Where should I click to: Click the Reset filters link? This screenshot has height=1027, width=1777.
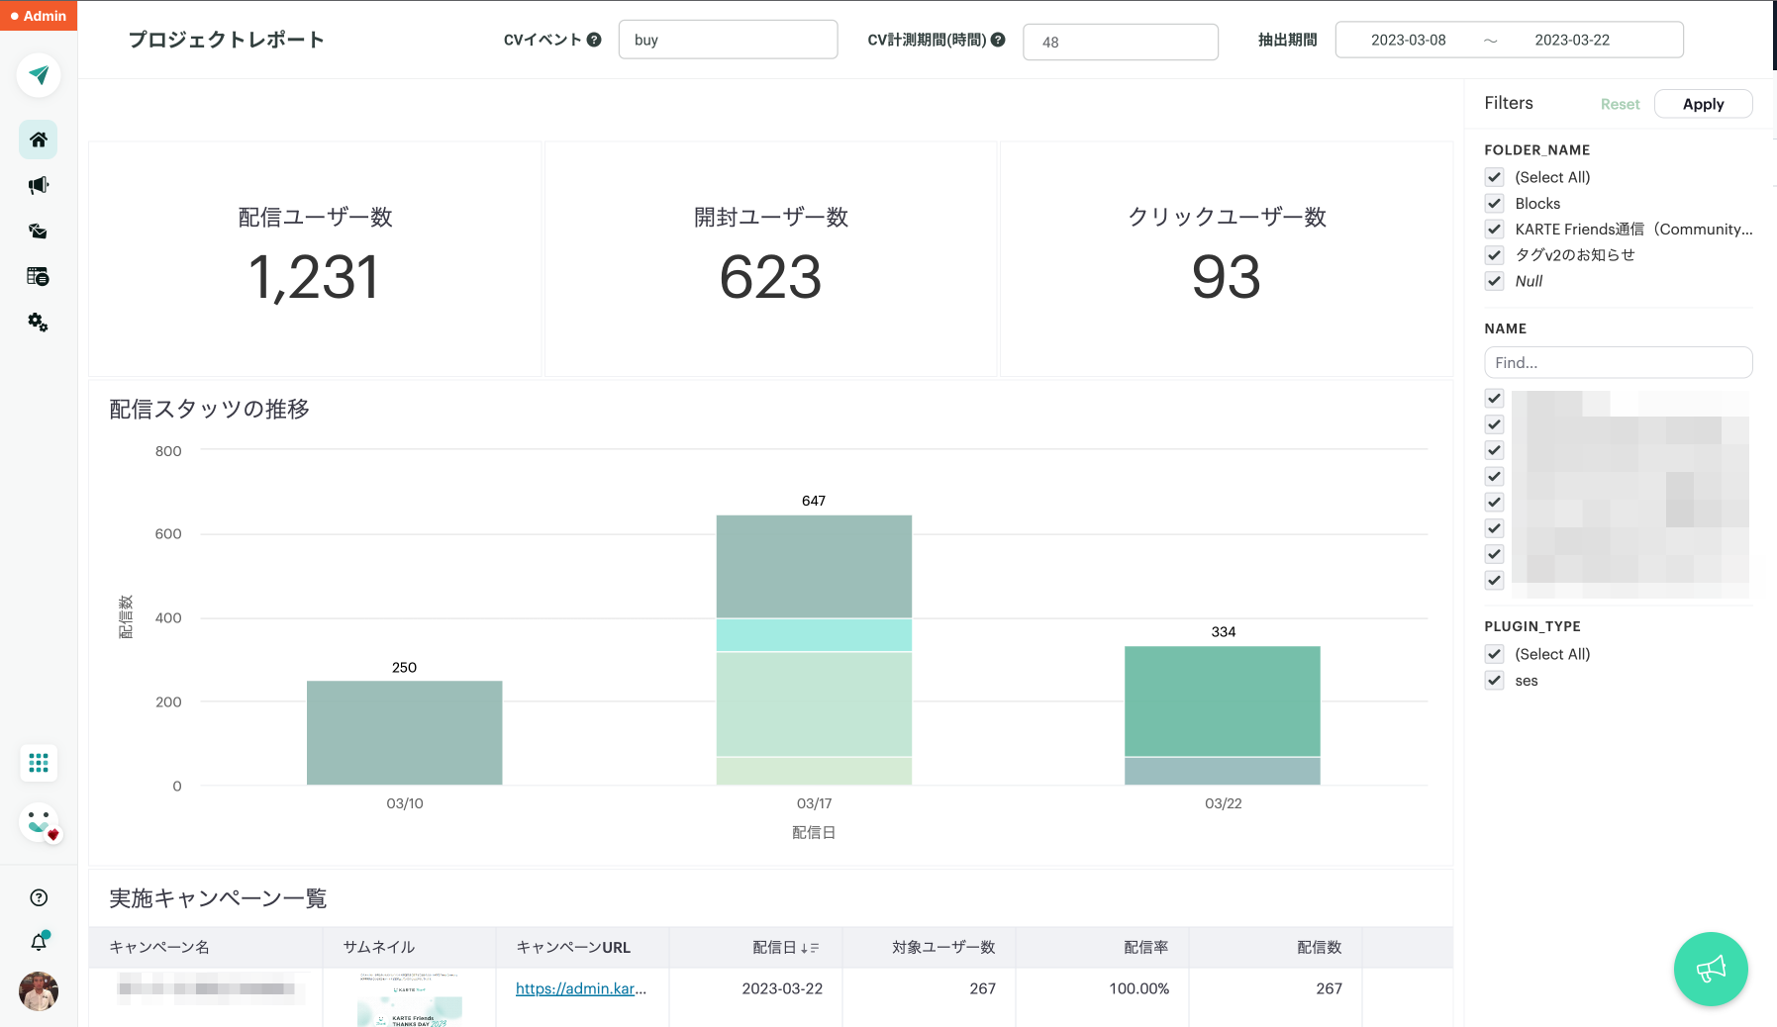[1620, 104]
